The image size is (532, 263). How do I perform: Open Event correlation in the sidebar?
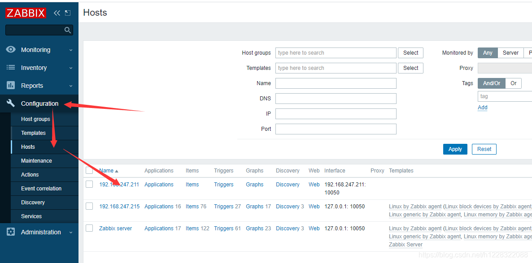[41, 189]
